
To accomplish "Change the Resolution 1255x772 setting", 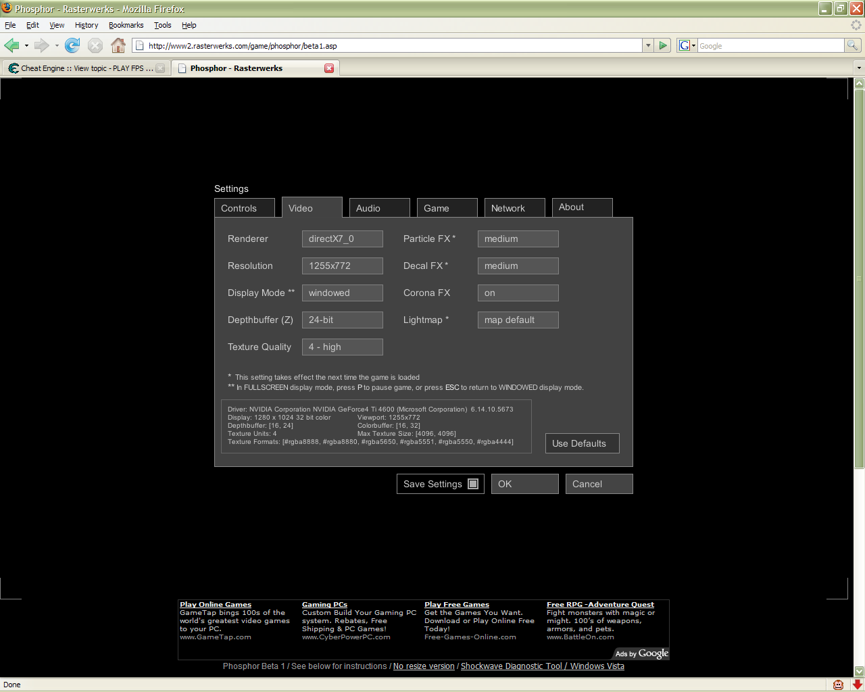I will click(342, 266).
